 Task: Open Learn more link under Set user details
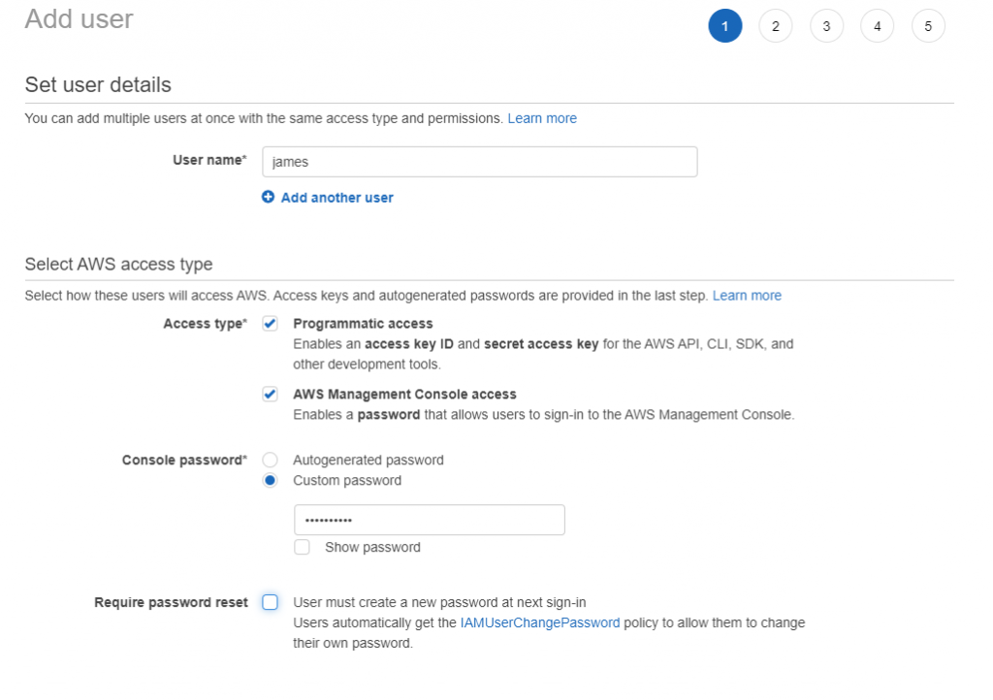point(542,118)
